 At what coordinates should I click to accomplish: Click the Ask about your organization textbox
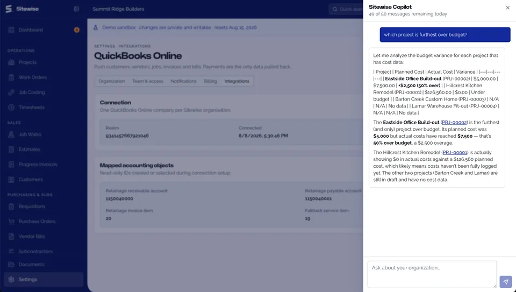point(432,275)
